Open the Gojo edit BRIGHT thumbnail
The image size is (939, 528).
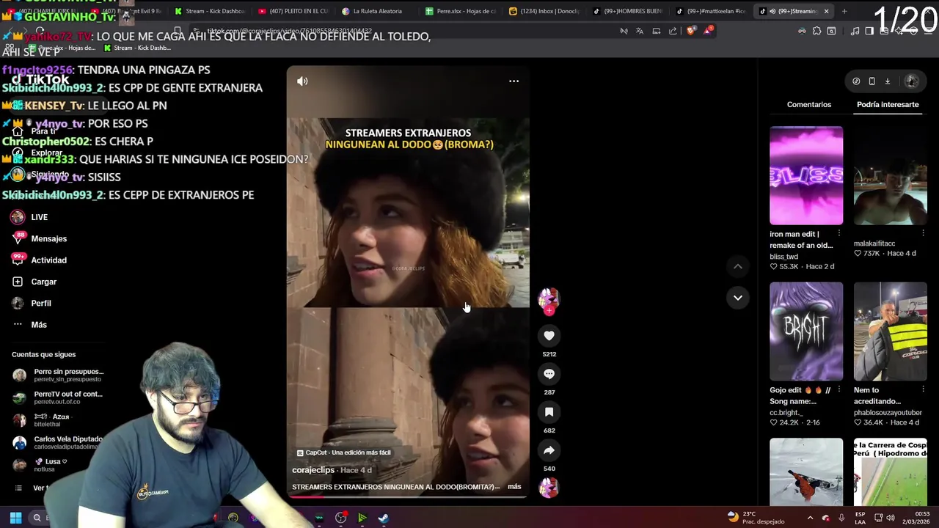coord(806,331)
